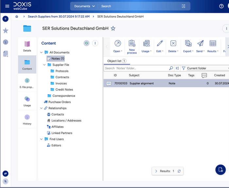Refresh the Content tree
This screenshot has width=229, height=188.
coord(86,43)
